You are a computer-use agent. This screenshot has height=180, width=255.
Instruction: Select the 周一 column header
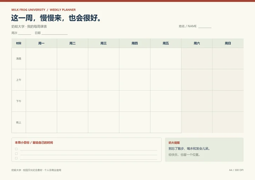pyautogui.click(x=41, y=43)
